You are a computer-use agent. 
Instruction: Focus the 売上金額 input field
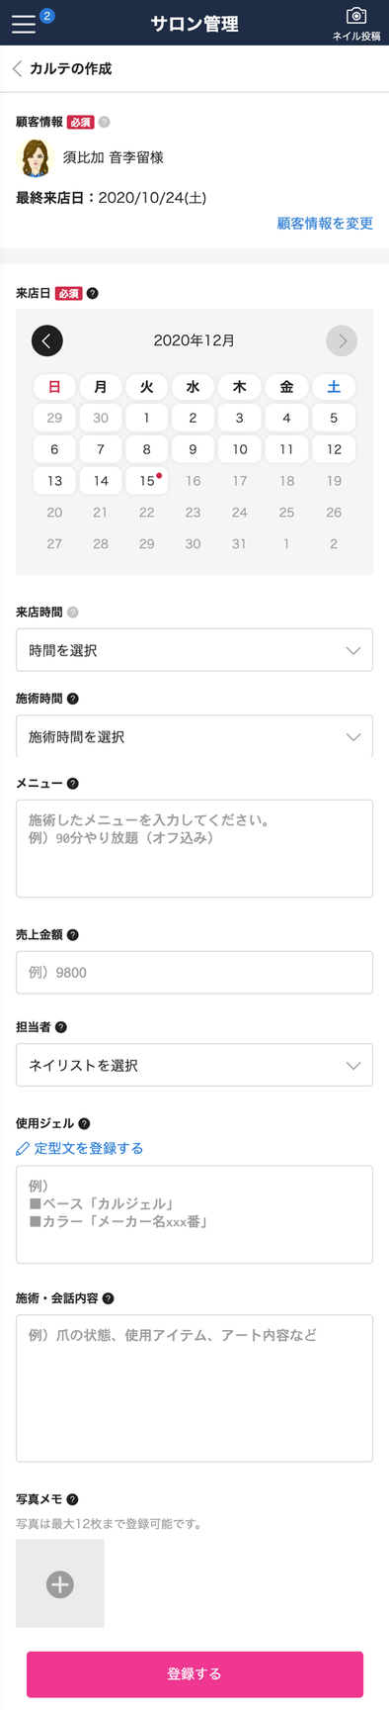194,972
